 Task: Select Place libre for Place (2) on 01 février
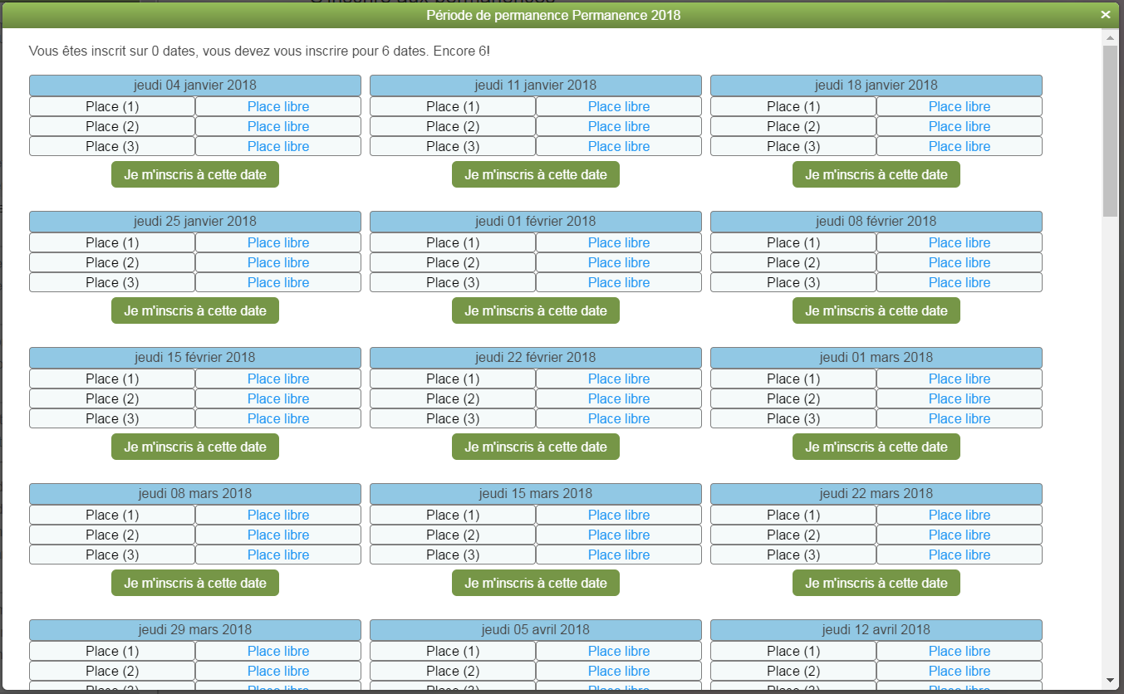click(619, 262)
